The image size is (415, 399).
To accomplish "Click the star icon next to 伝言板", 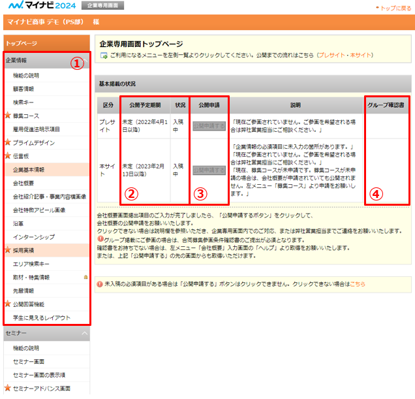I will [x=8, y=156].
